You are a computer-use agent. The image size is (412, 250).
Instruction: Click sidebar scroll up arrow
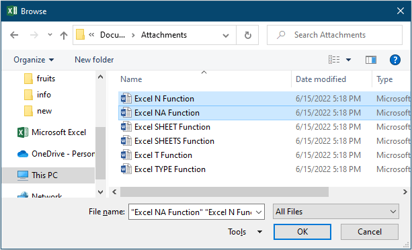(x=100, y=77)
